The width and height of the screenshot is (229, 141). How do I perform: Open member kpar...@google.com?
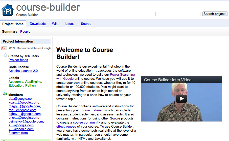[23, 103]
